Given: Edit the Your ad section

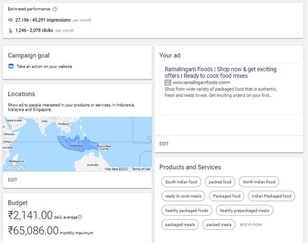Looking at the screenshot, I should click(x=164, y=144).
